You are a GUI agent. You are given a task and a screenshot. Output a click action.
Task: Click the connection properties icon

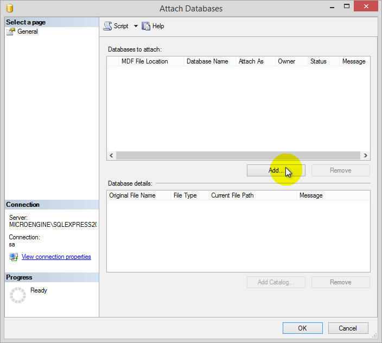click(x=14, y=257)
